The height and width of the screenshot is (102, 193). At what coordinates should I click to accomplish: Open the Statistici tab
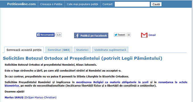click(82, 50)
